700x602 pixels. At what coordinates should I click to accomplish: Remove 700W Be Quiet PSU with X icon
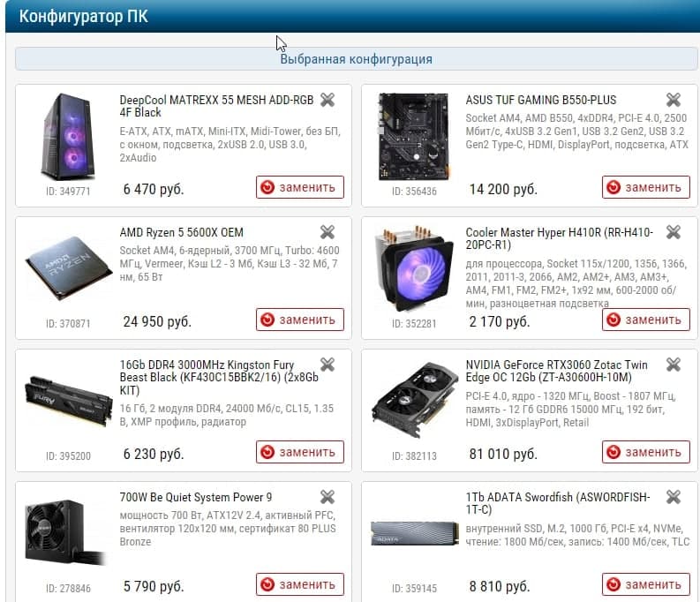327,497
